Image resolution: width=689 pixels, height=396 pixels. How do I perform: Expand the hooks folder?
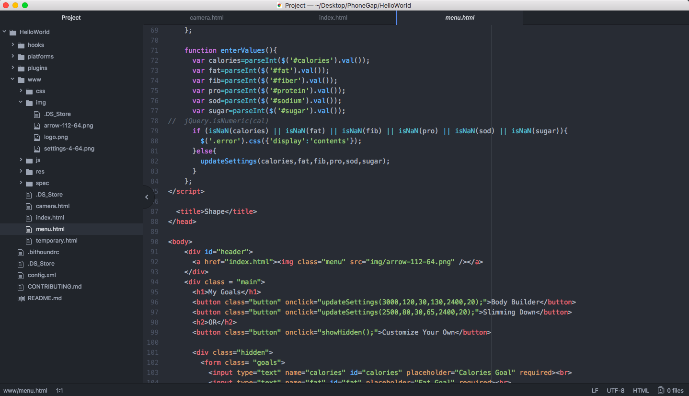[x=13, y=45]
